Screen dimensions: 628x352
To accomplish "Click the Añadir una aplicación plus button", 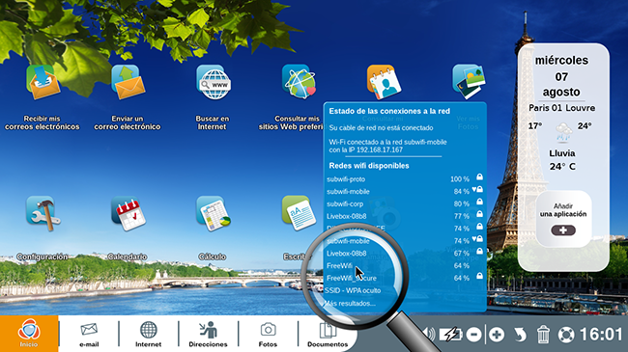I will 563,230.
